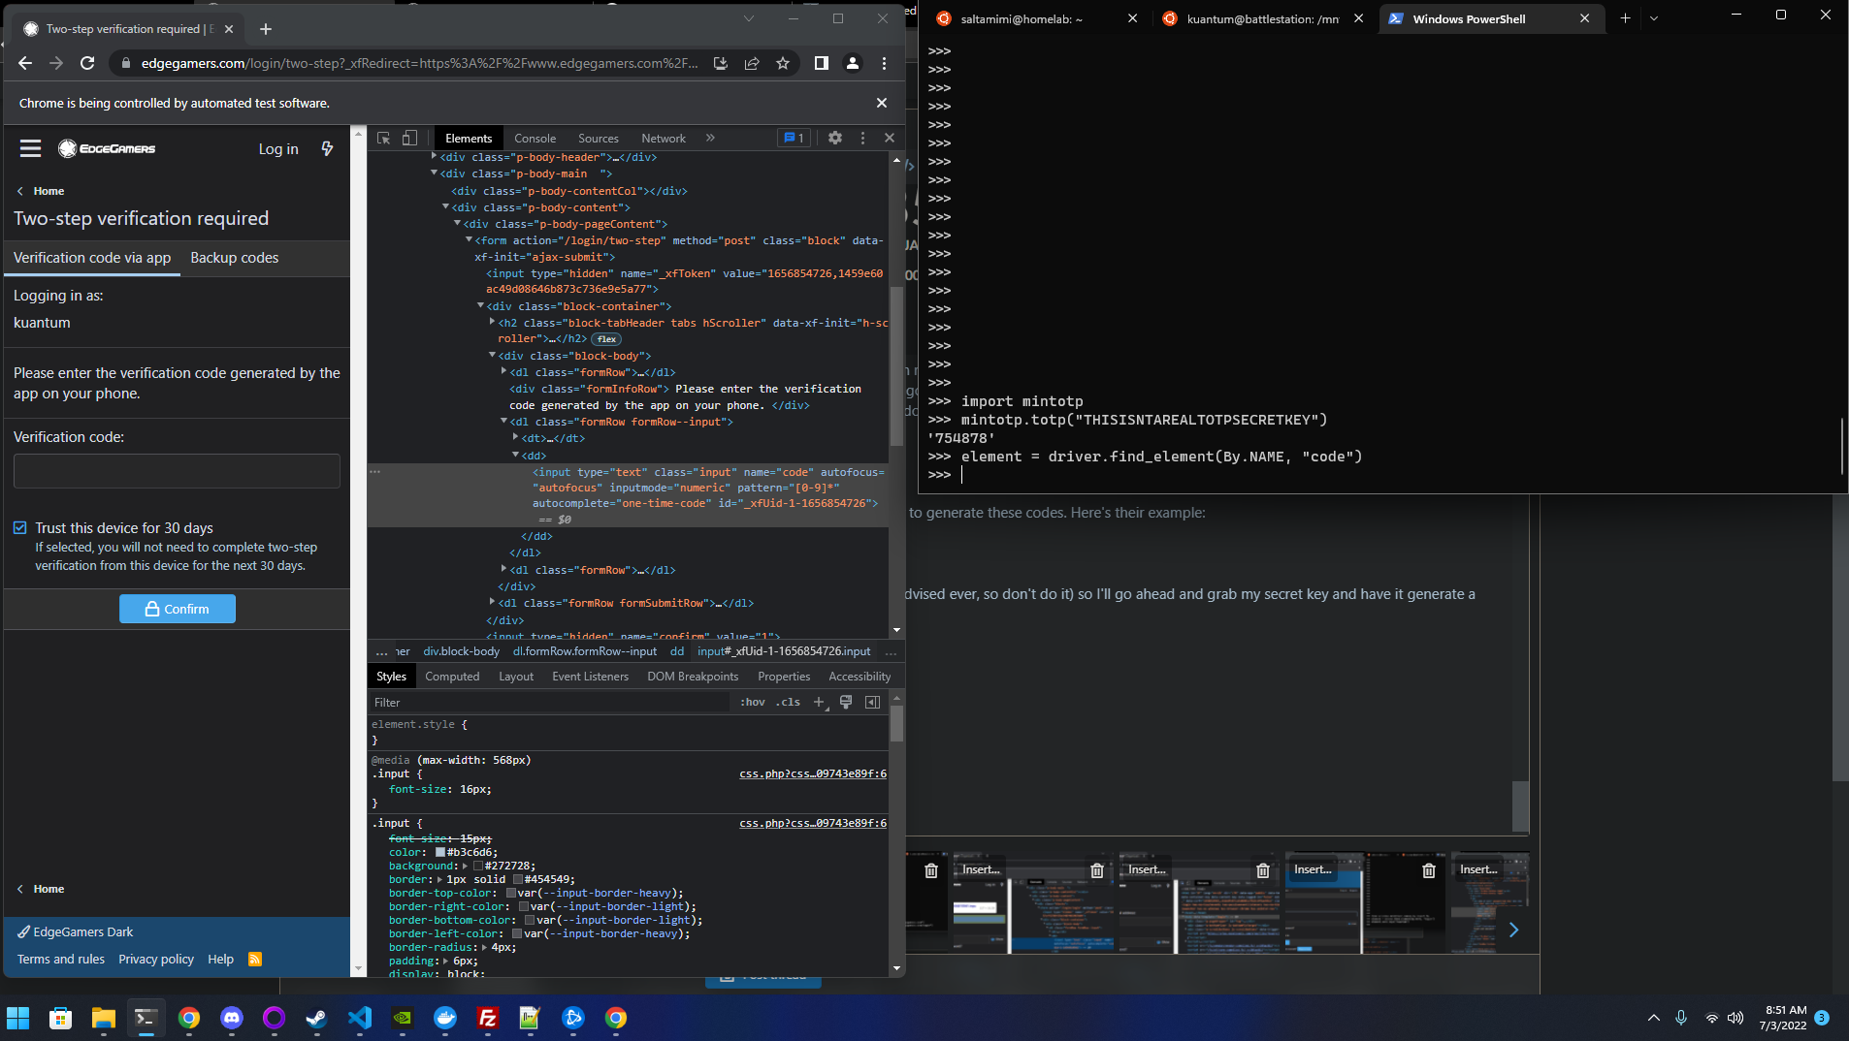Toggle the Chrome side panel icon
This screenshot has height=1041, width=1849.
821,63
